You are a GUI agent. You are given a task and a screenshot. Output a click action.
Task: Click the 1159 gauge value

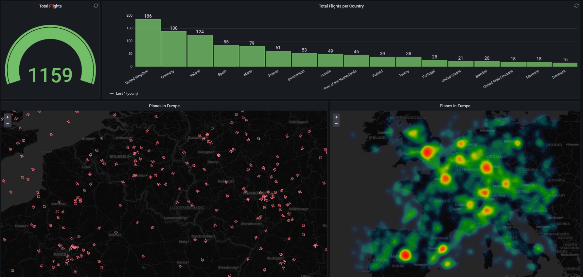pyautogui.click(x=50, y=75)
